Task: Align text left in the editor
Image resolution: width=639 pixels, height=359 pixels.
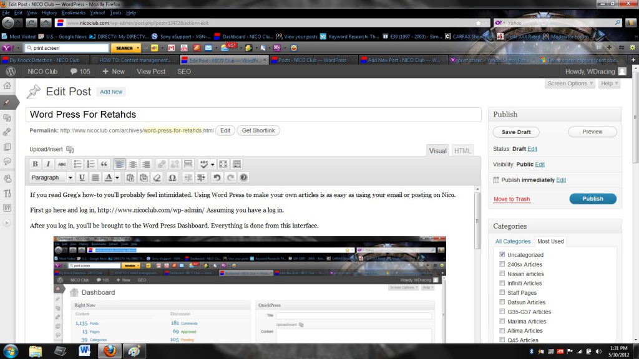Action: pos(119,164)
